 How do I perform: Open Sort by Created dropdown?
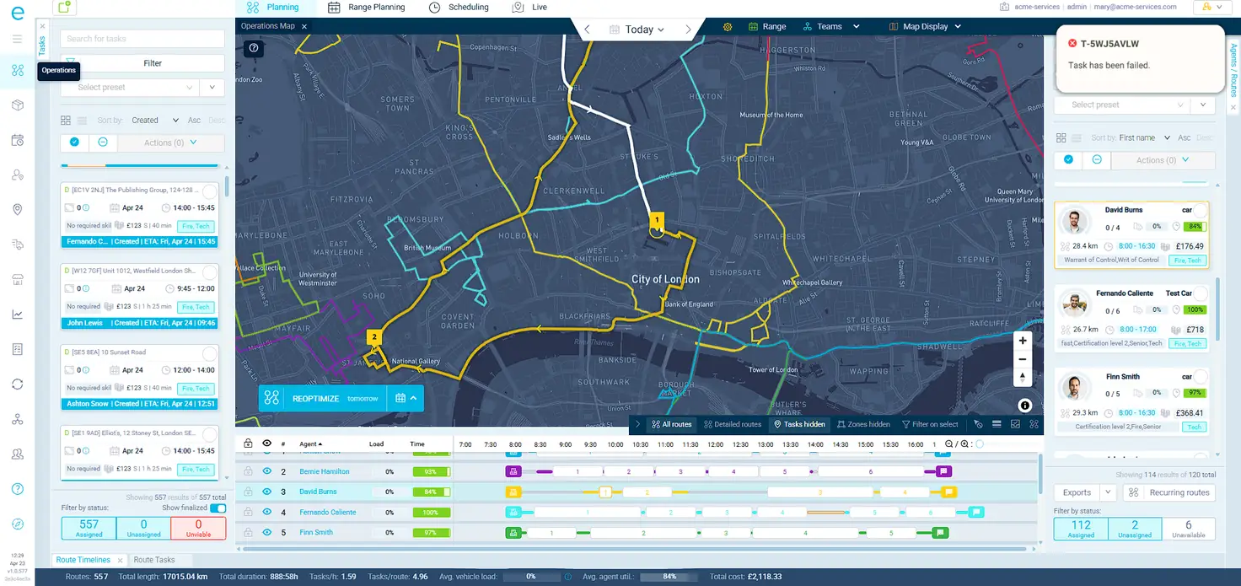point(154,121)
